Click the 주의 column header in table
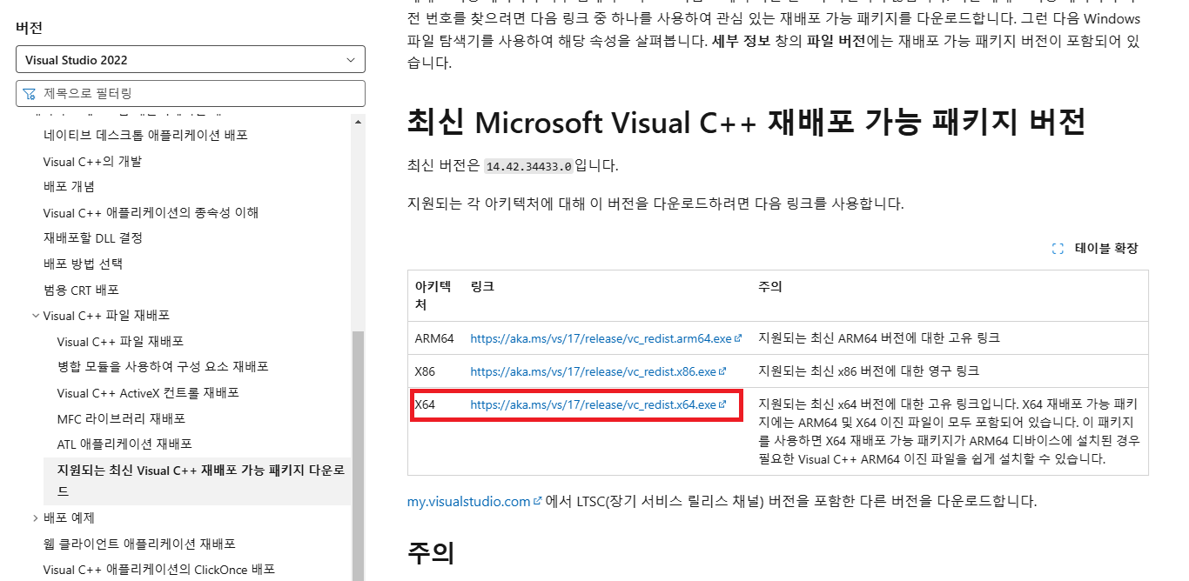Image resolution: width=1189 pixels, height=581 pixels. [x=770, y=286]
